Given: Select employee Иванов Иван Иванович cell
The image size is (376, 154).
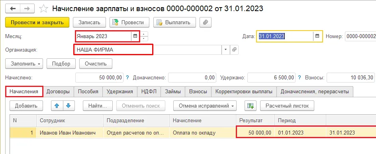Looking at the screenshot, I should pos(70,133).
